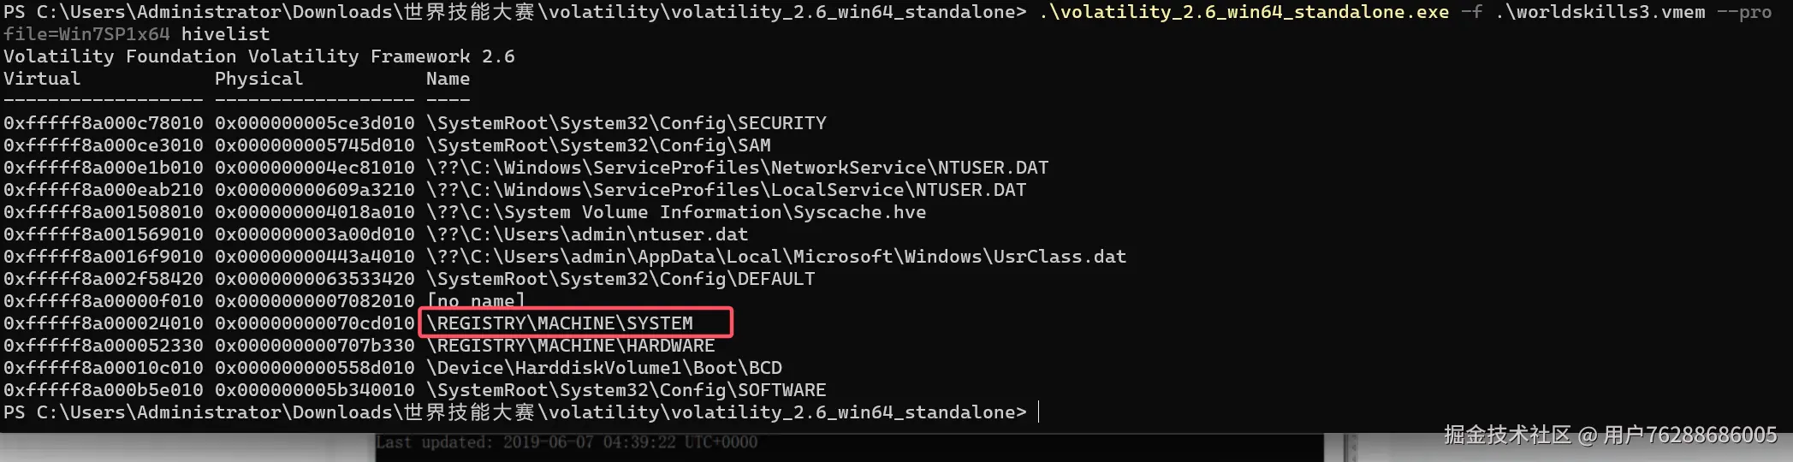This screenshot has width=1793, height=462.
Task: Click the \REGISTRY\MACHINE\HARDWARE hive entry
Action: pos(571,346)
